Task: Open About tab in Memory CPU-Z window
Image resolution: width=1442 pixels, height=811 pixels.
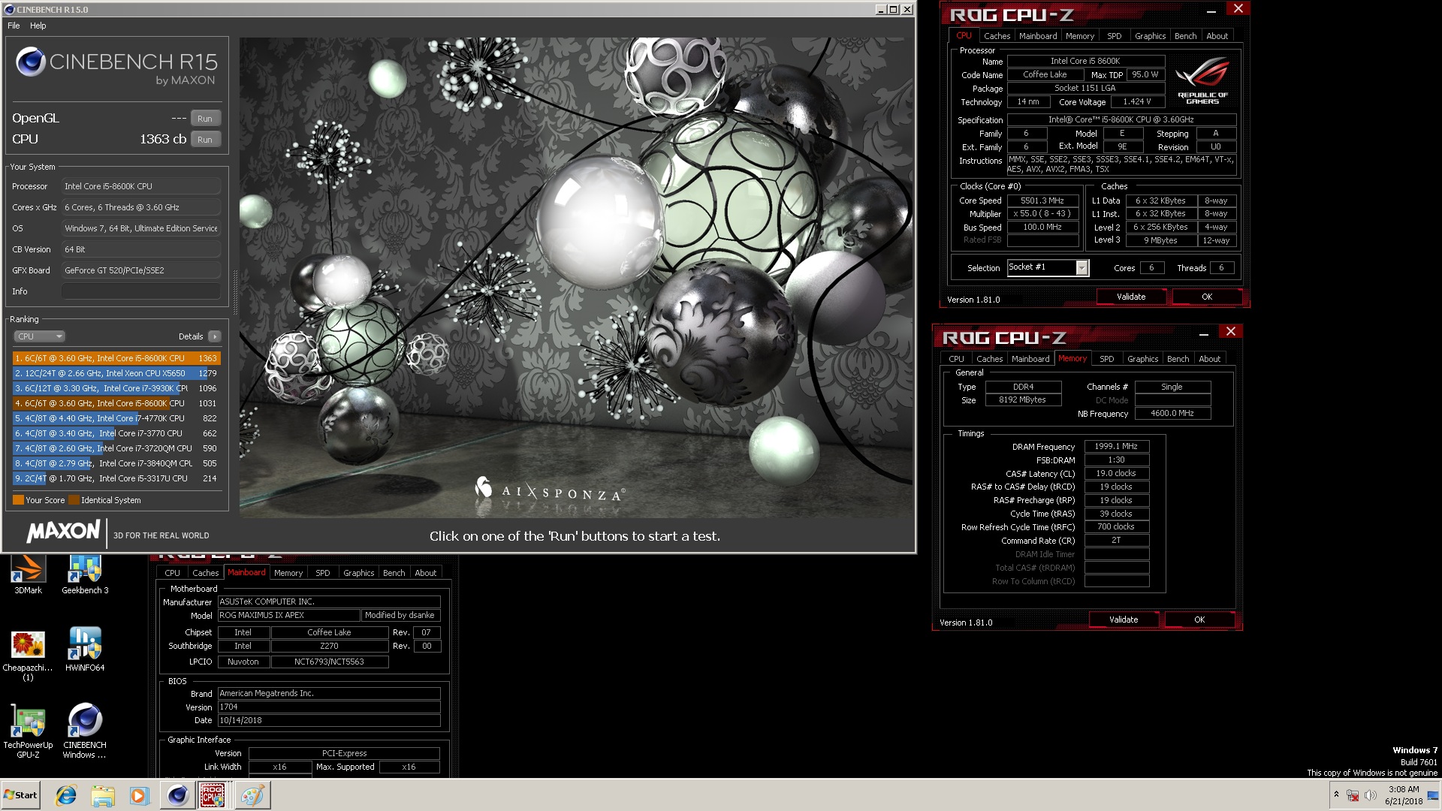Action: click(x=1209, y=359)
